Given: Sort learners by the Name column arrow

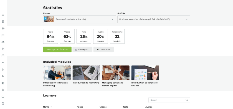Looking at the screenshot, I should 51,107.
